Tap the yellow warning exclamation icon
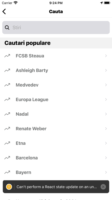The width and height of the screenshot is (112, 200). click(9, 187)
